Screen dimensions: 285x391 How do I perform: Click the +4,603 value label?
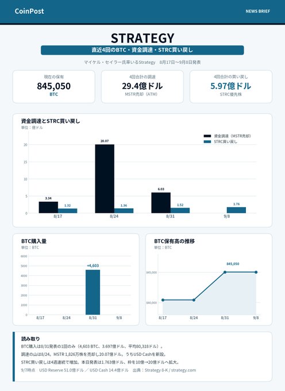[x=93, y=266]
